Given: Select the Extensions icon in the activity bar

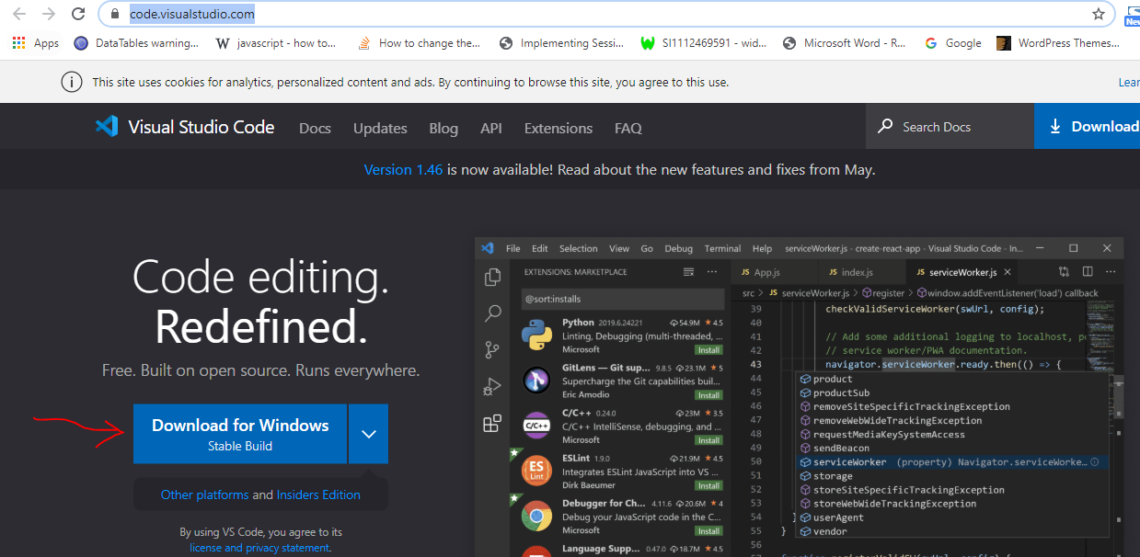Looking at the screenshot, I should point(492,423).
